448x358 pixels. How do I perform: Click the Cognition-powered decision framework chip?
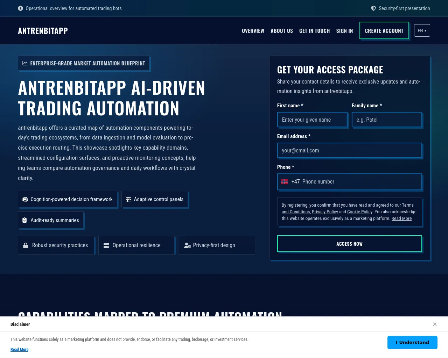point(68,199)
